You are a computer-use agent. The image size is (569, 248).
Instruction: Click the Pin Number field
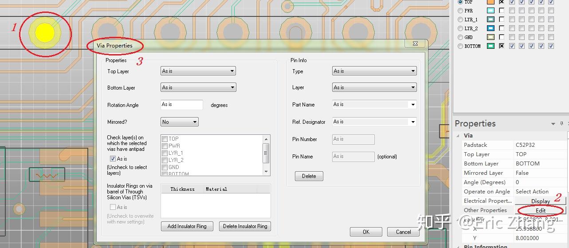[x=353, y=139]
